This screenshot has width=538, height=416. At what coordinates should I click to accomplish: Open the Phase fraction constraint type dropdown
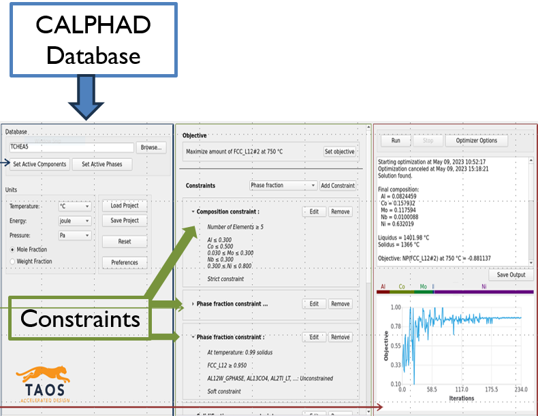click(x=283, y=186)
